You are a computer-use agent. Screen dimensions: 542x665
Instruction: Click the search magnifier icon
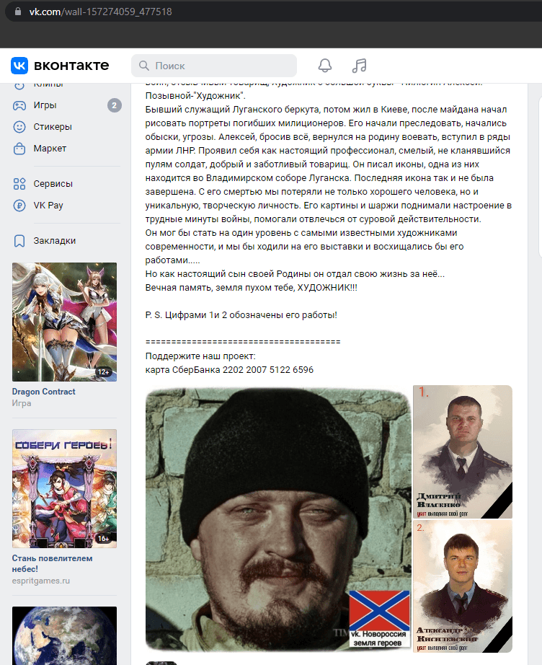[144, 66]
